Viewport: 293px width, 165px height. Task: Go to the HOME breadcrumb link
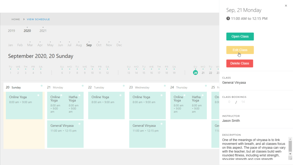click(x=16, y=19)
